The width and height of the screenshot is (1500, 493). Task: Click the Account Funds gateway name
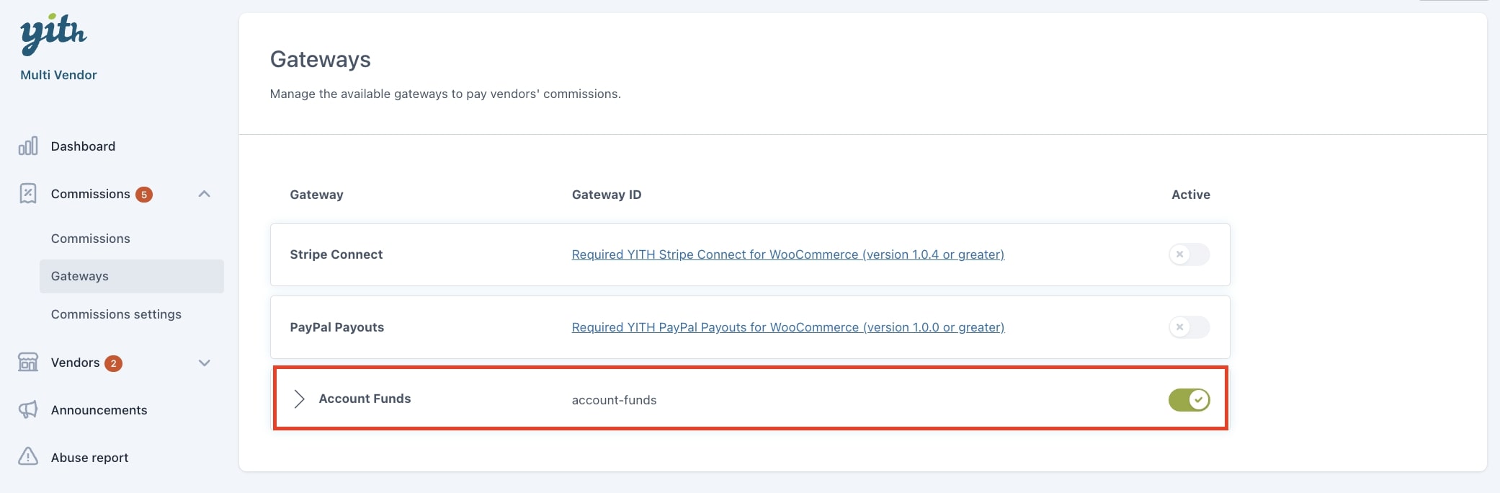[x=365, y=399]
